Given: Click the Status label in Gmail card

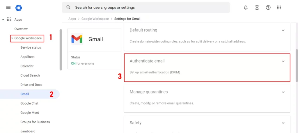Looking at the screenshot, I should click(x=76, y=57).
